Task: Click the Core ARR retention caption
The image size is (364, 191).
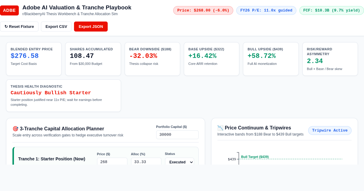Action: coord(203,64)
